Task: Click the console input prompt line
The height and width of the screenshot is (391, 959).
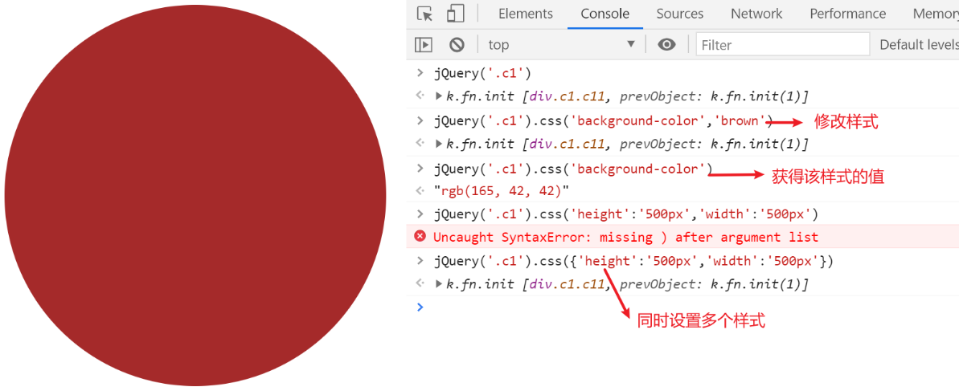Action: point(682,307)
